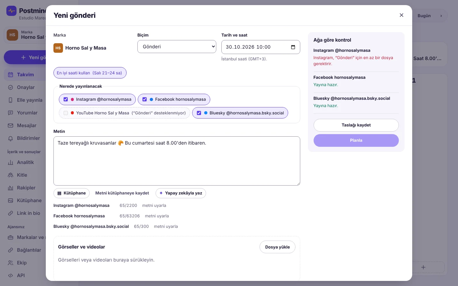
Task: Click the Kitle audience icon
Action: (10, 175)
